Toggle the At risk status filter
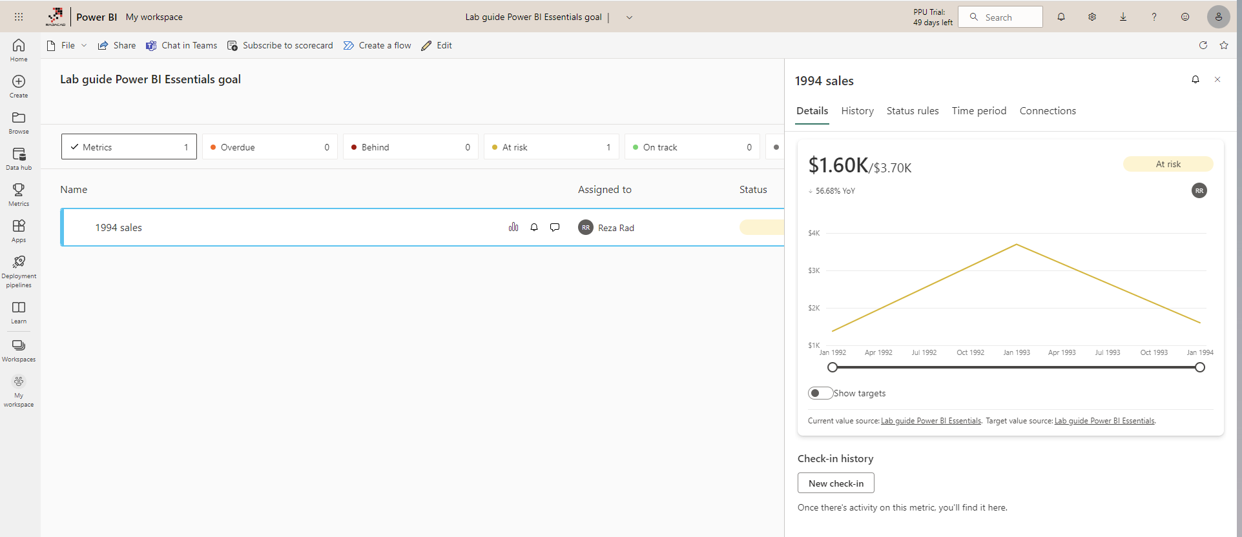The width and height of the screenshot is (1242, 537). pyautogui.click(x=551, y=147)
